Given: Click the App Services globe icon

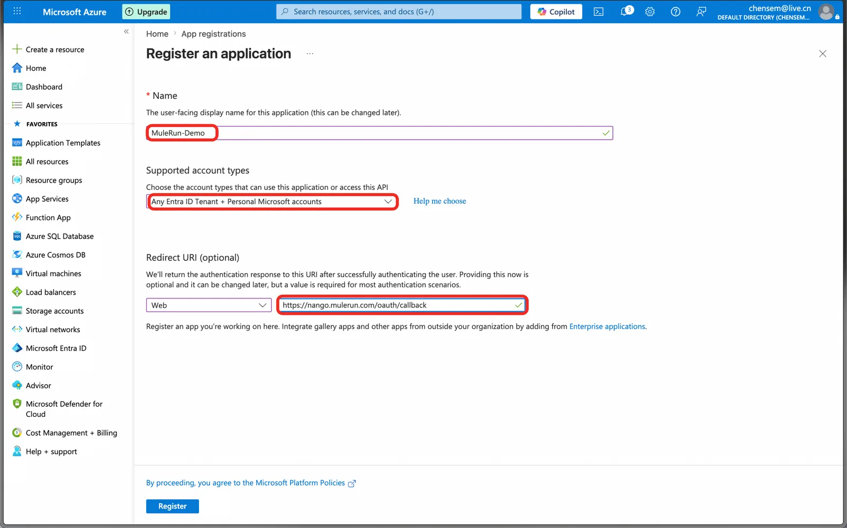Looking at the screenshot, I should pos(17,198).
